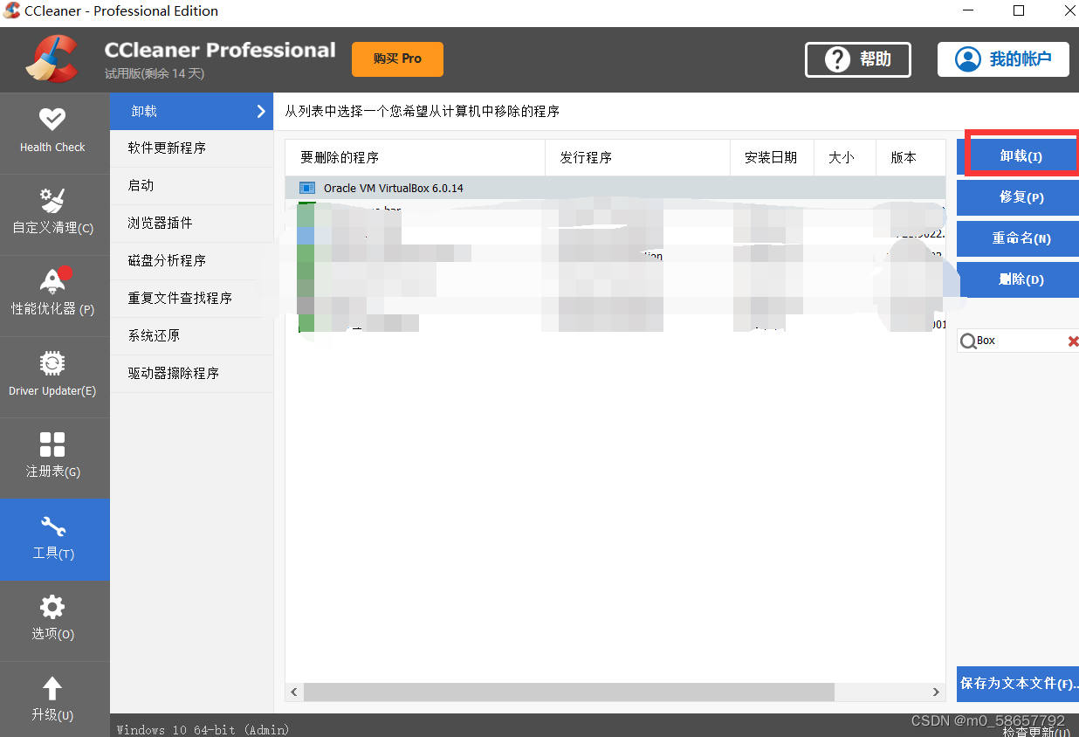Sort by Size (大小) column
The image size is (1079, 737).
(844, 158)
